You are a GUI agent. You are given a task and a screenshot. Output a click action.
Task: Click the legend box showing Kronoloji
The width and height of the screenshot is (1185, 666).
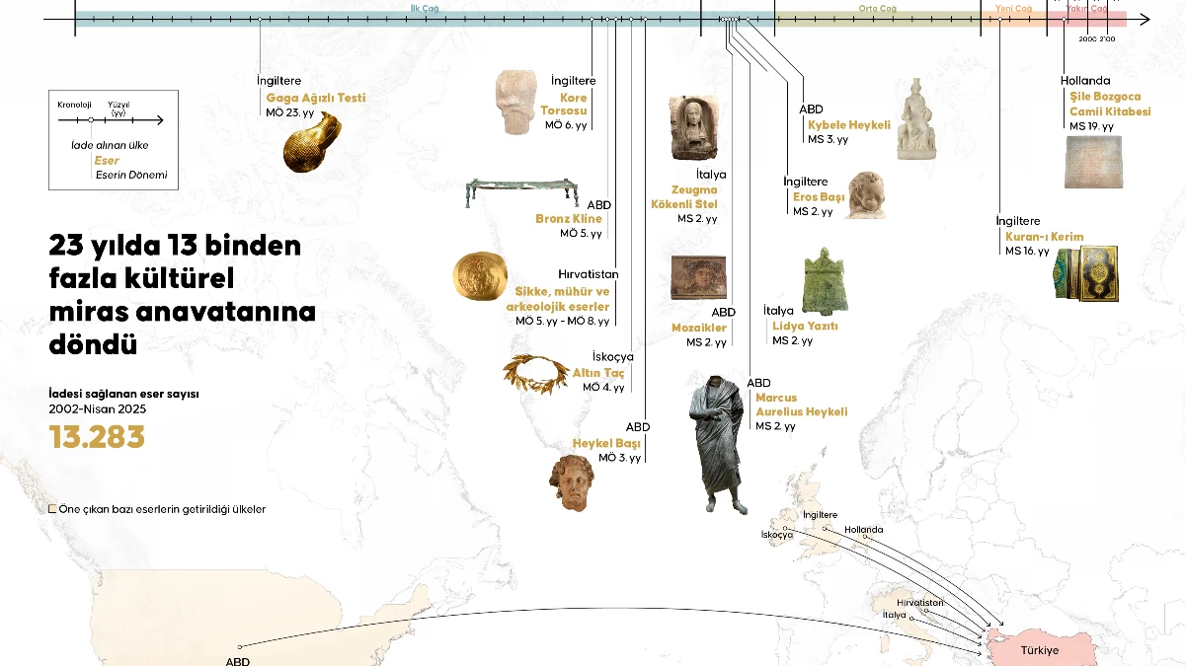tap(114, 139)
